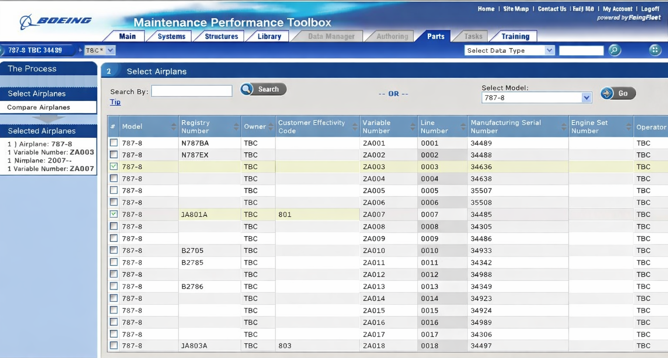The height and width of the screenshot is (358, 668).
Task: Click the Authoring tab
Action: click(392, 36)
